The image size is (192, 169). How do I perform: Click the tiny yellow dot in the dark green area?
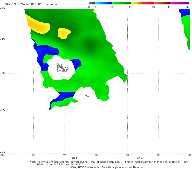tap(91, 45)
